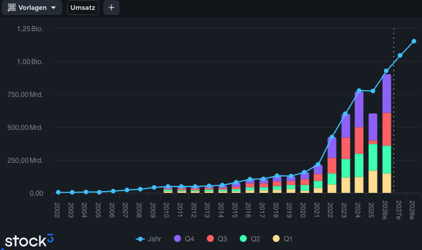Click the 2026e yearly line point

386,71
